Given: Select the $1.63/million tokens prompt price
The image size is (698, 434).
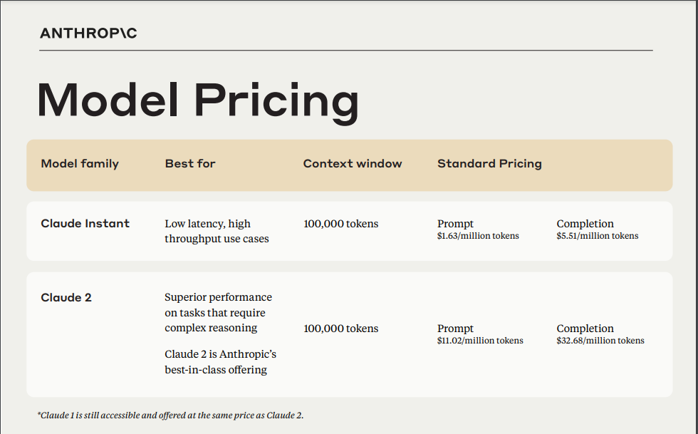Looking at the screenshot, I should tap(478, 236).
